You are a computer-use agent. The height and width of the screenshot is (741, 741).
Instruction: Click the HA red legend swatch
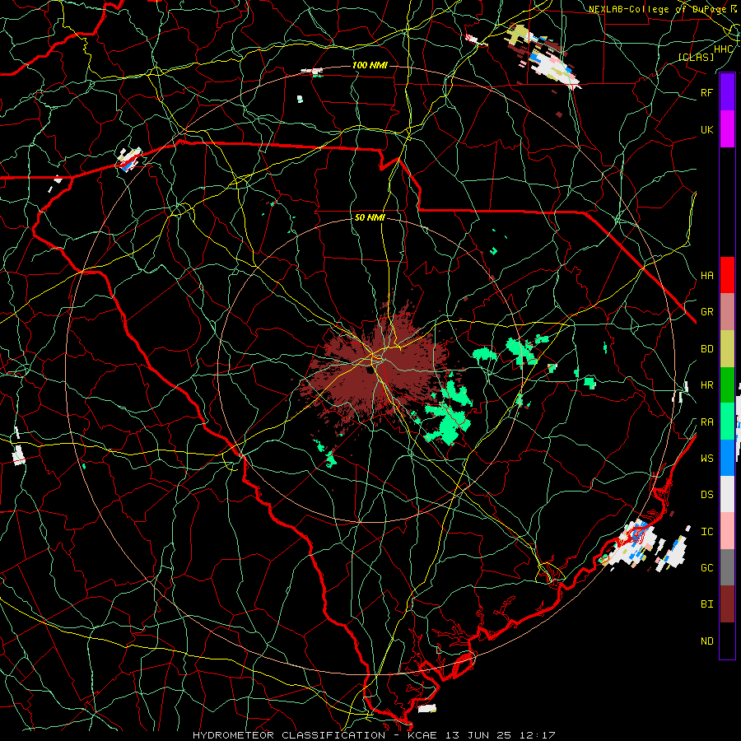pos(727,275)
